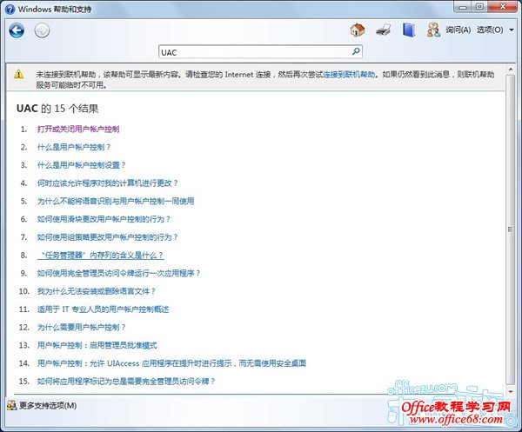Click the More support options icon
This screenshot has width=522, height=432.
point(12,405)
